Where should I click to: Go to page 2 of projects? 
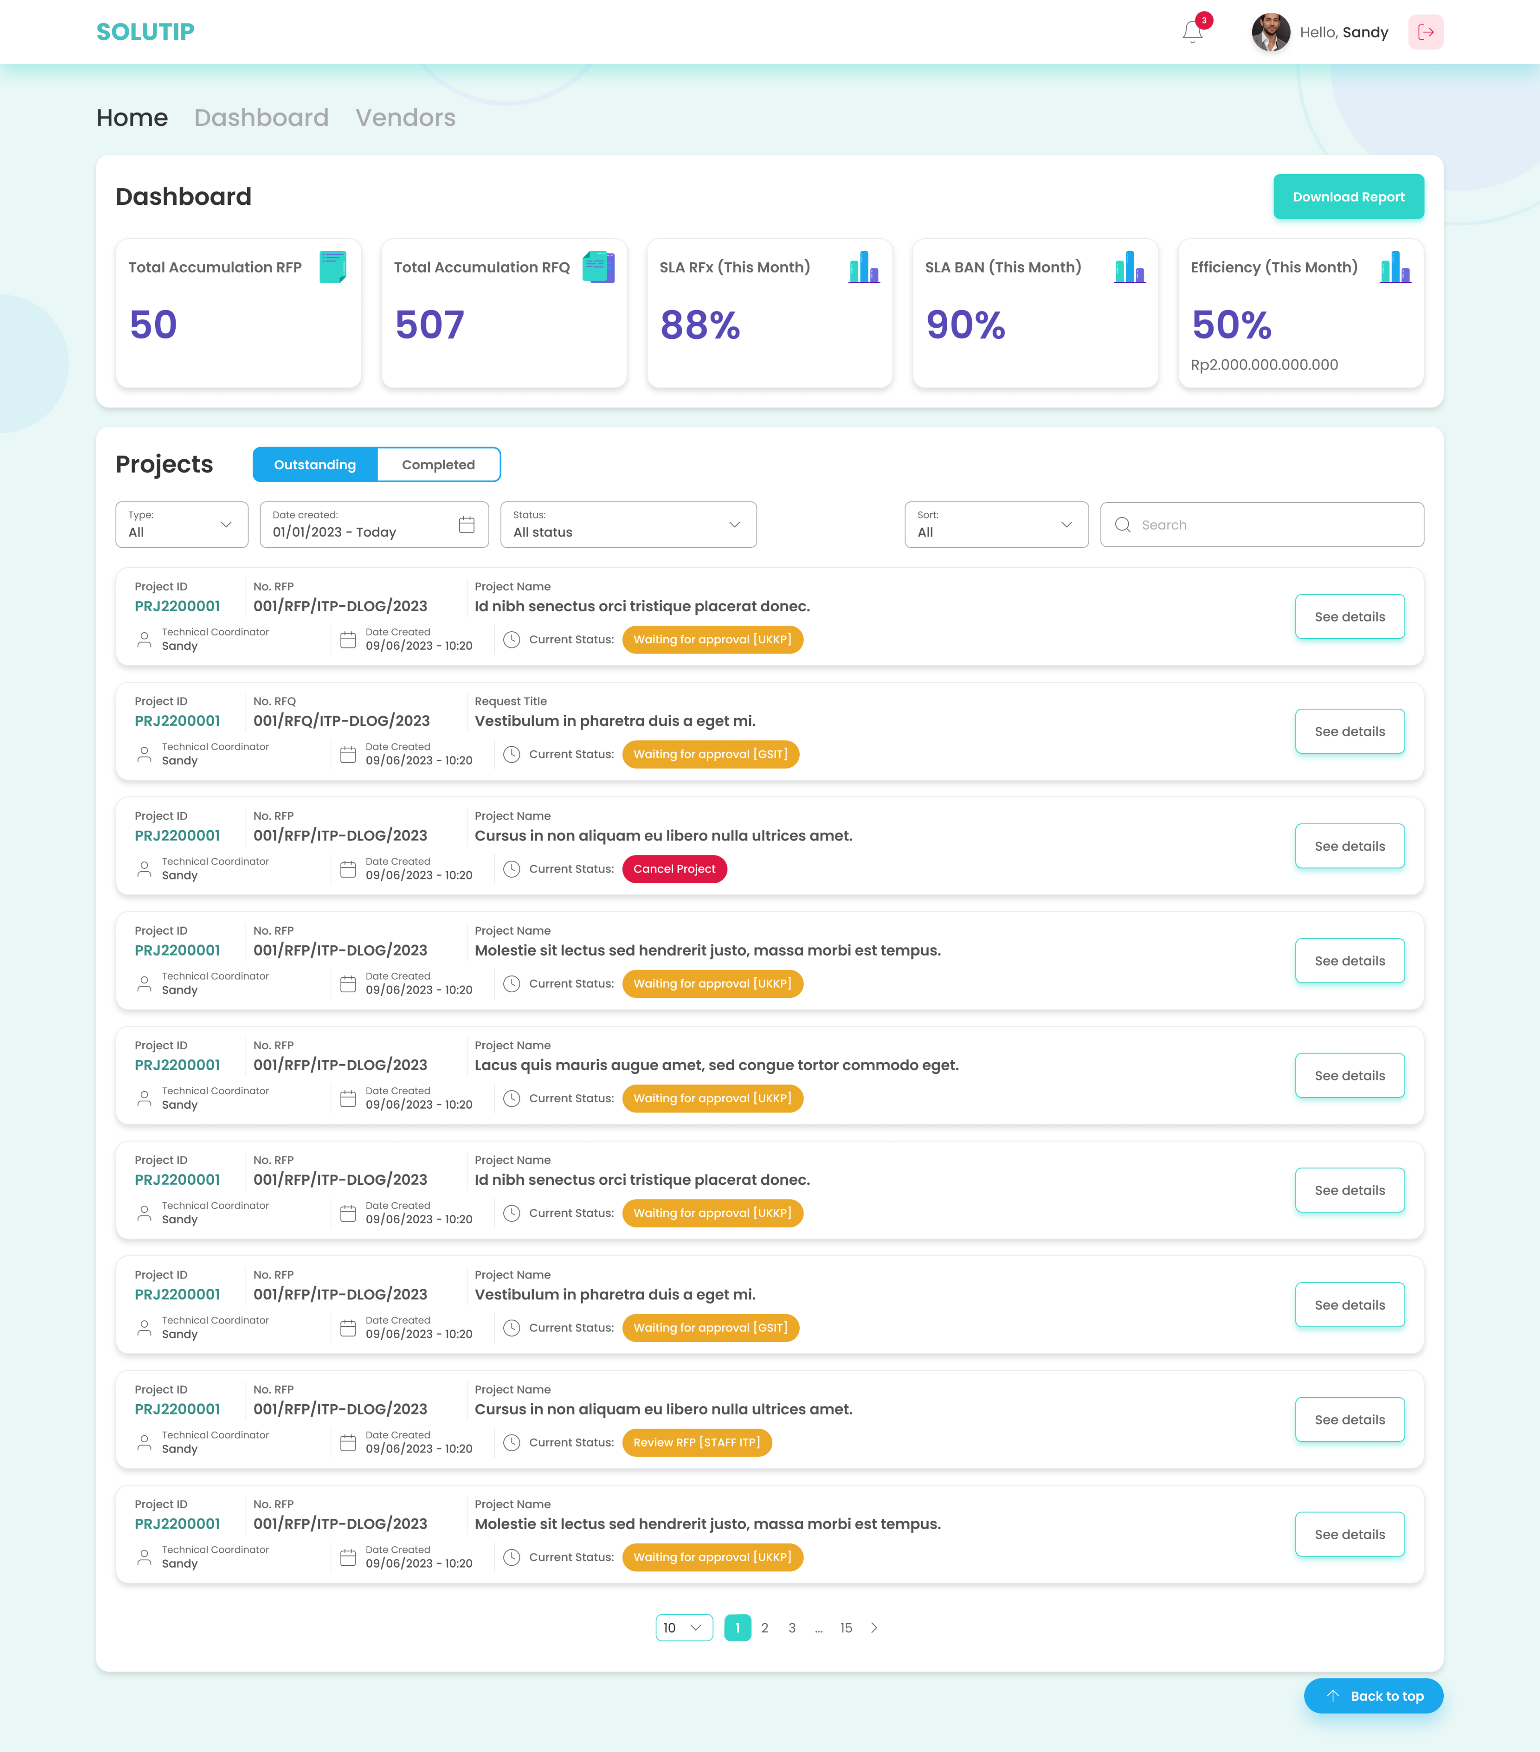764,1627
